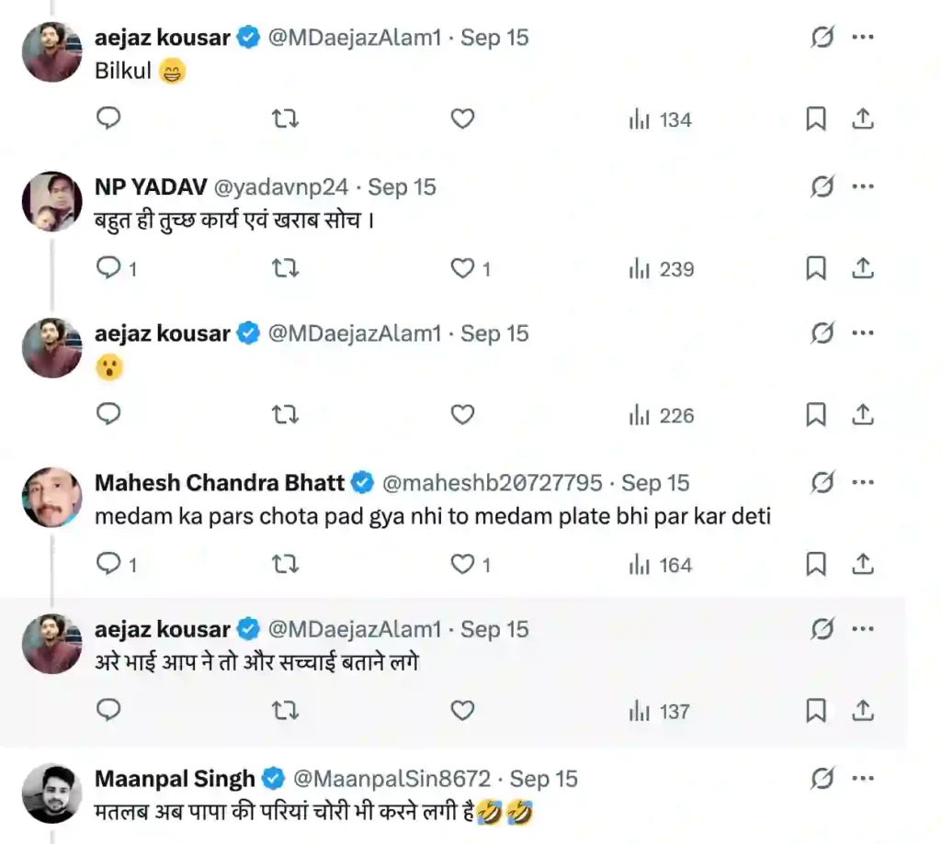Like Mahesh Chandra Bhatt's tweet

tap(462, 564)
